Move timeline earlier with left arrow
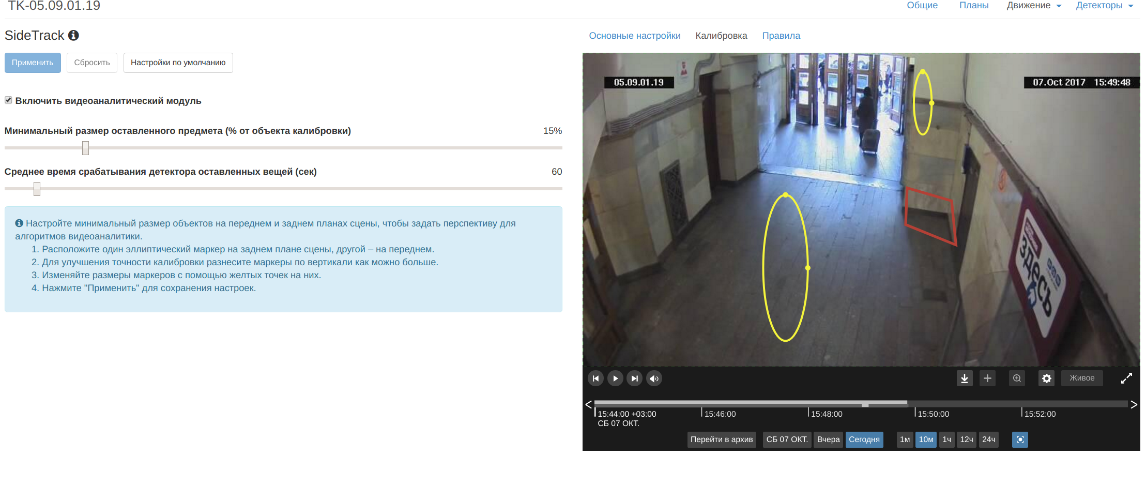Viewport: 1146px width, 486px height. 588,404
